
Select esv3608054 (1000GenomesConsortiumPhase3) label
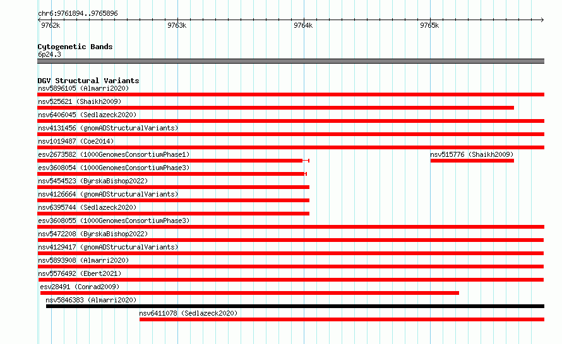(x=114, y=168)
